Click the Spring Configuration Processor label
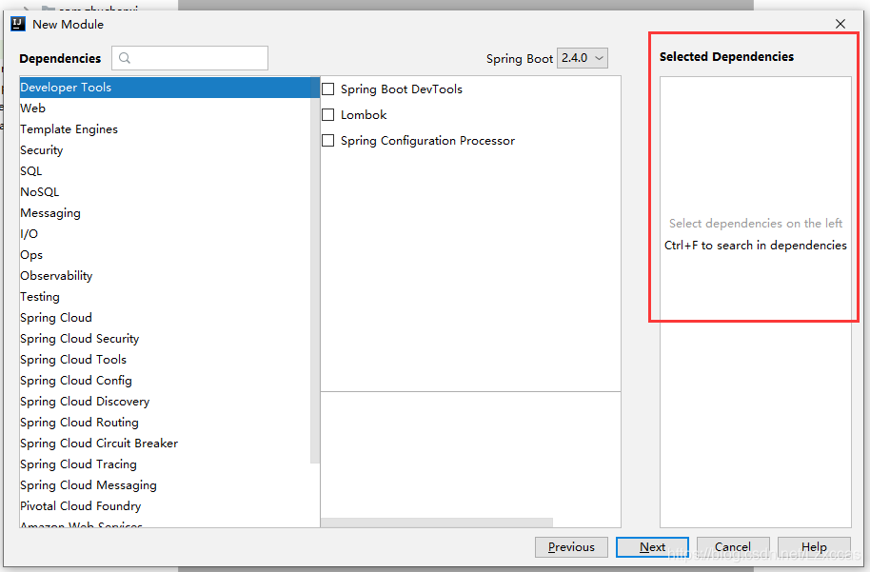Image resolution: width=870 pixels, height=572 pixels. (x=427, y=141)
